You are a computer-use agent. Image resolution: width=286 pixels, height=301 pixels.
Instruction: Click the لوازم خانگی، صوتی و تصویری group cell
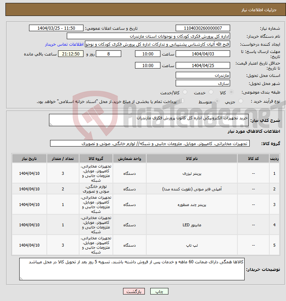tap(96, 189)
